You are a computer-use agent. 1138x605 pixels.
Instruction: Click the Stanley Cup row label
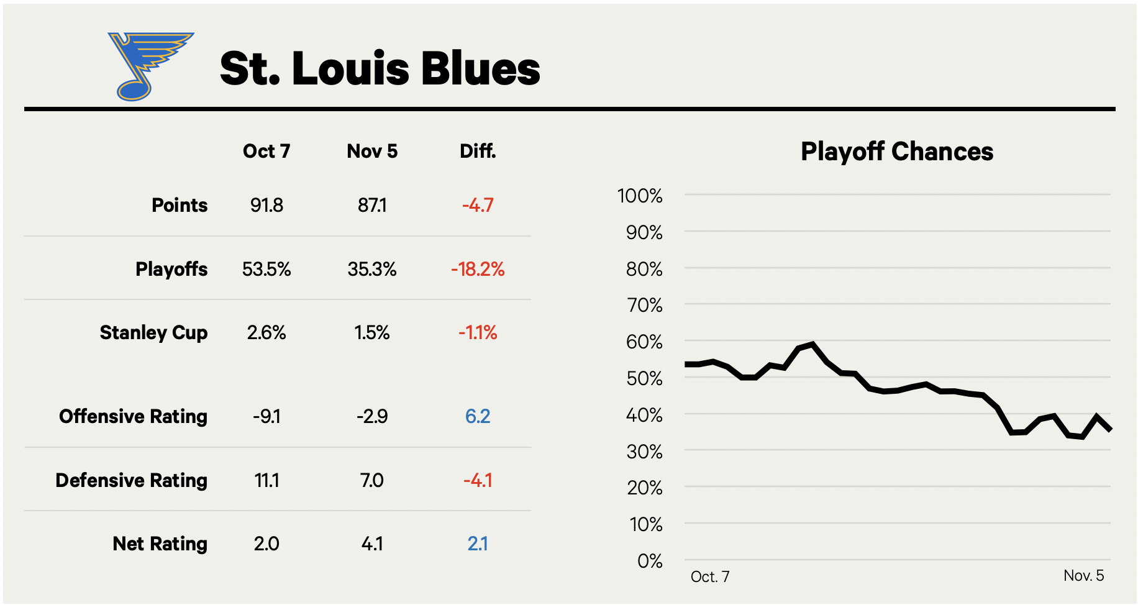[x=153, y=332]
